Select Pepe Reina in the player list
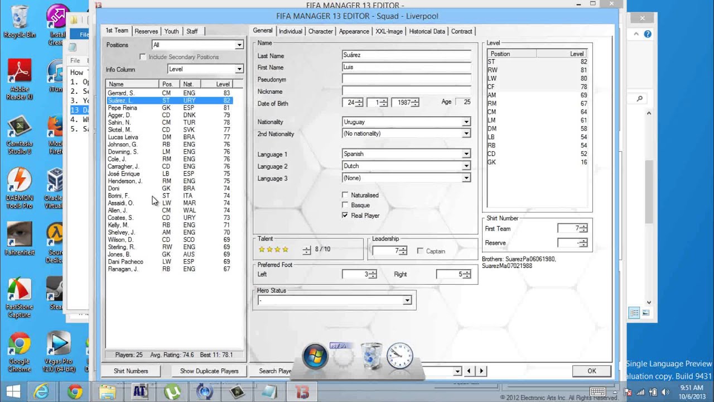The width and height of the screenshot is (714, 402). point(170,108)
